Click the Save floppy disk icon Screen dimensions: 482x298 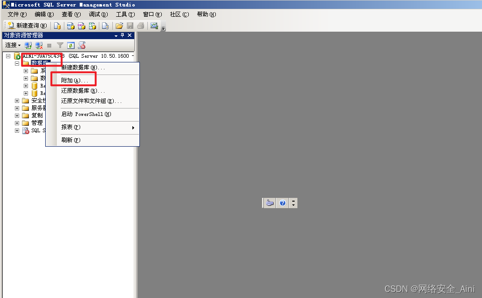pos(130,26)
